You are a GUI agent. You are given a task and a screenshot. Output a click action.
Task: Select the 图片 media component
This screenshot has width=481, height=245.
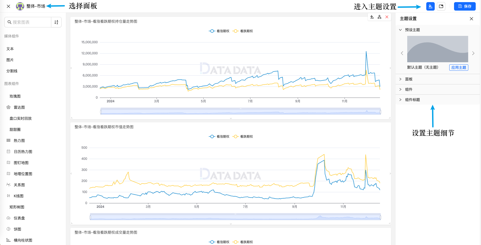pyautogui.click(x=10, y=60)
